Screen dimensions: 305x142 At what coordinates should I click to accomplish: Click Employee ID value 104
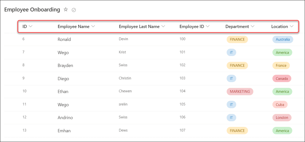click(x=183, y=91)
